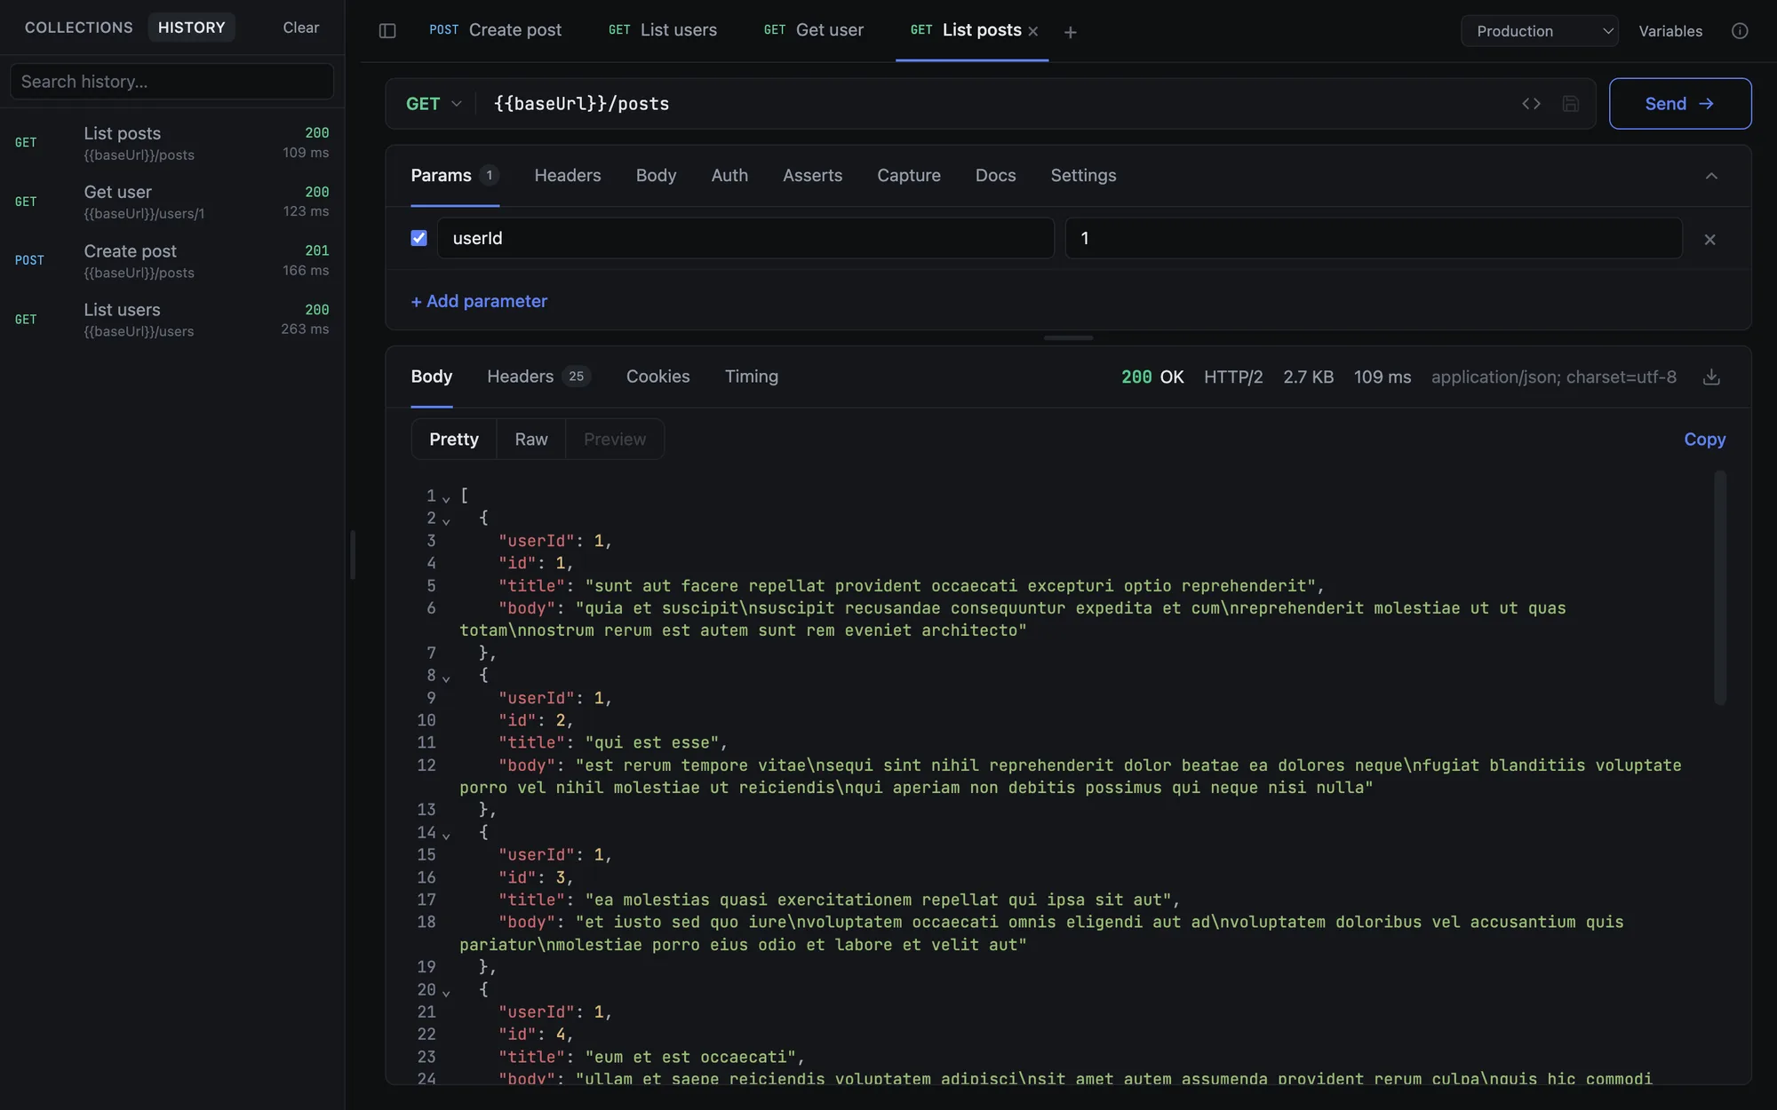Collapse the request panel chevron

coord(1711,176)
